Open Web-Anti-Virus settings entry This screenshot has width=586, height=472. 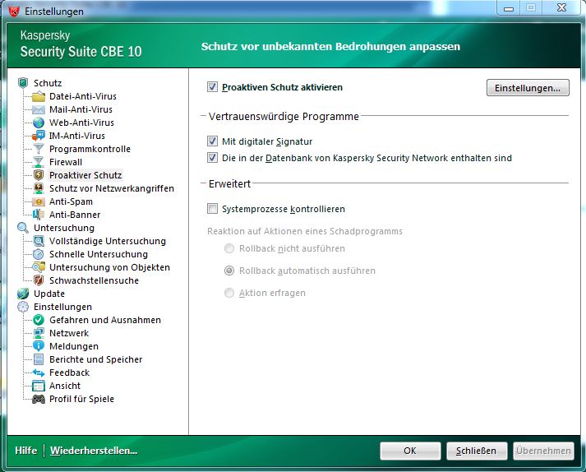point(81,123)
